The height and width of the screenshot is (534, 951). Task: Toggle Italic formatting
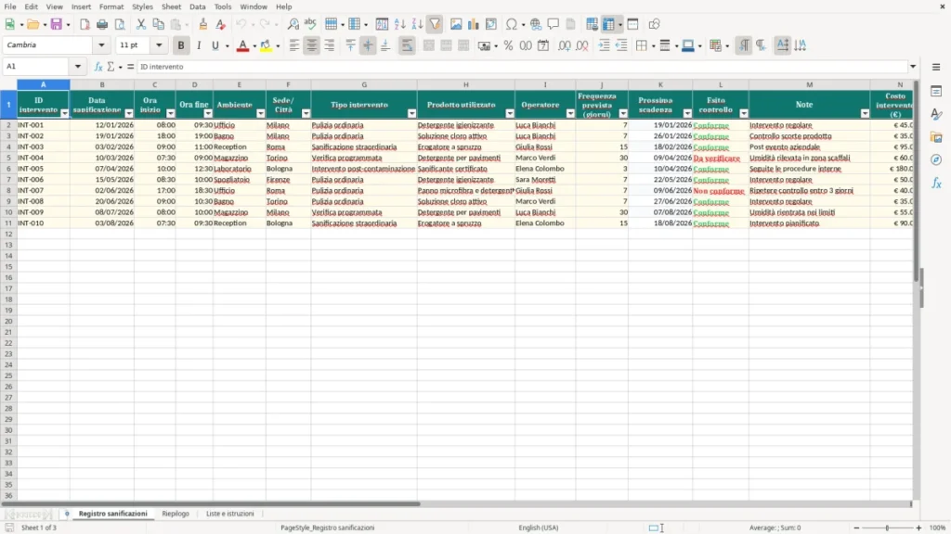click(x=199, y=45)
